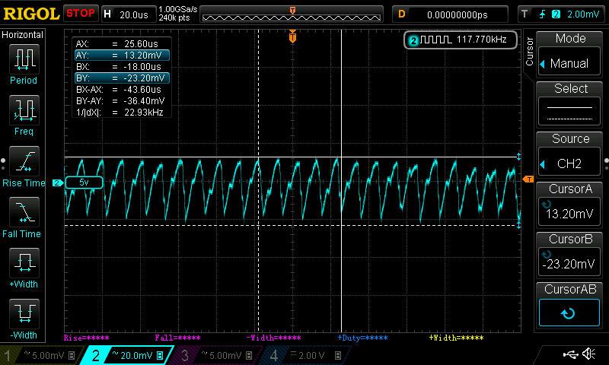This screenshot has height=365, width=609.
Task: Toggle the speaker sound icon
Action: (x=588, y=354)
